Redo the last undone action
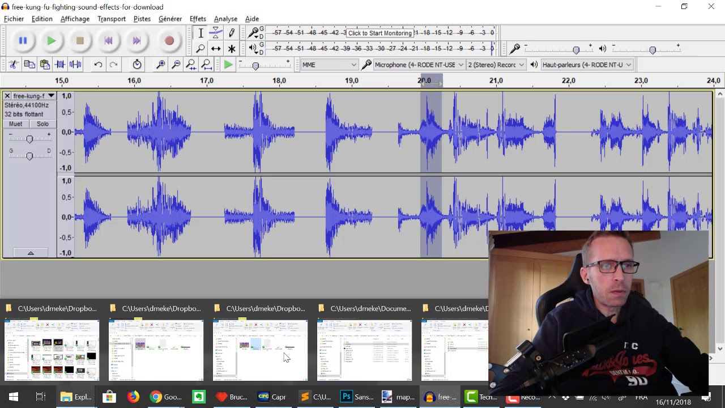This screenshot has height=408, width=725. pos(113,65)
